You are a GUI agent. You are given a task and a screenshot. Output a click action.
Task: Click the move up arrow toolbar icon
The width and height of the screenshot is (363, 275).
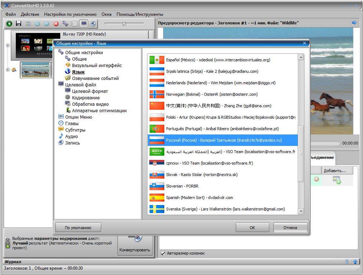[47, 24]
